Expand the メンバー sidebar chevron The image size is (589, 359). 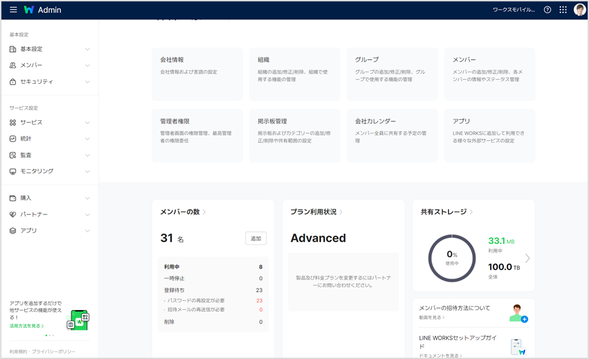click(x=87, y=66)
